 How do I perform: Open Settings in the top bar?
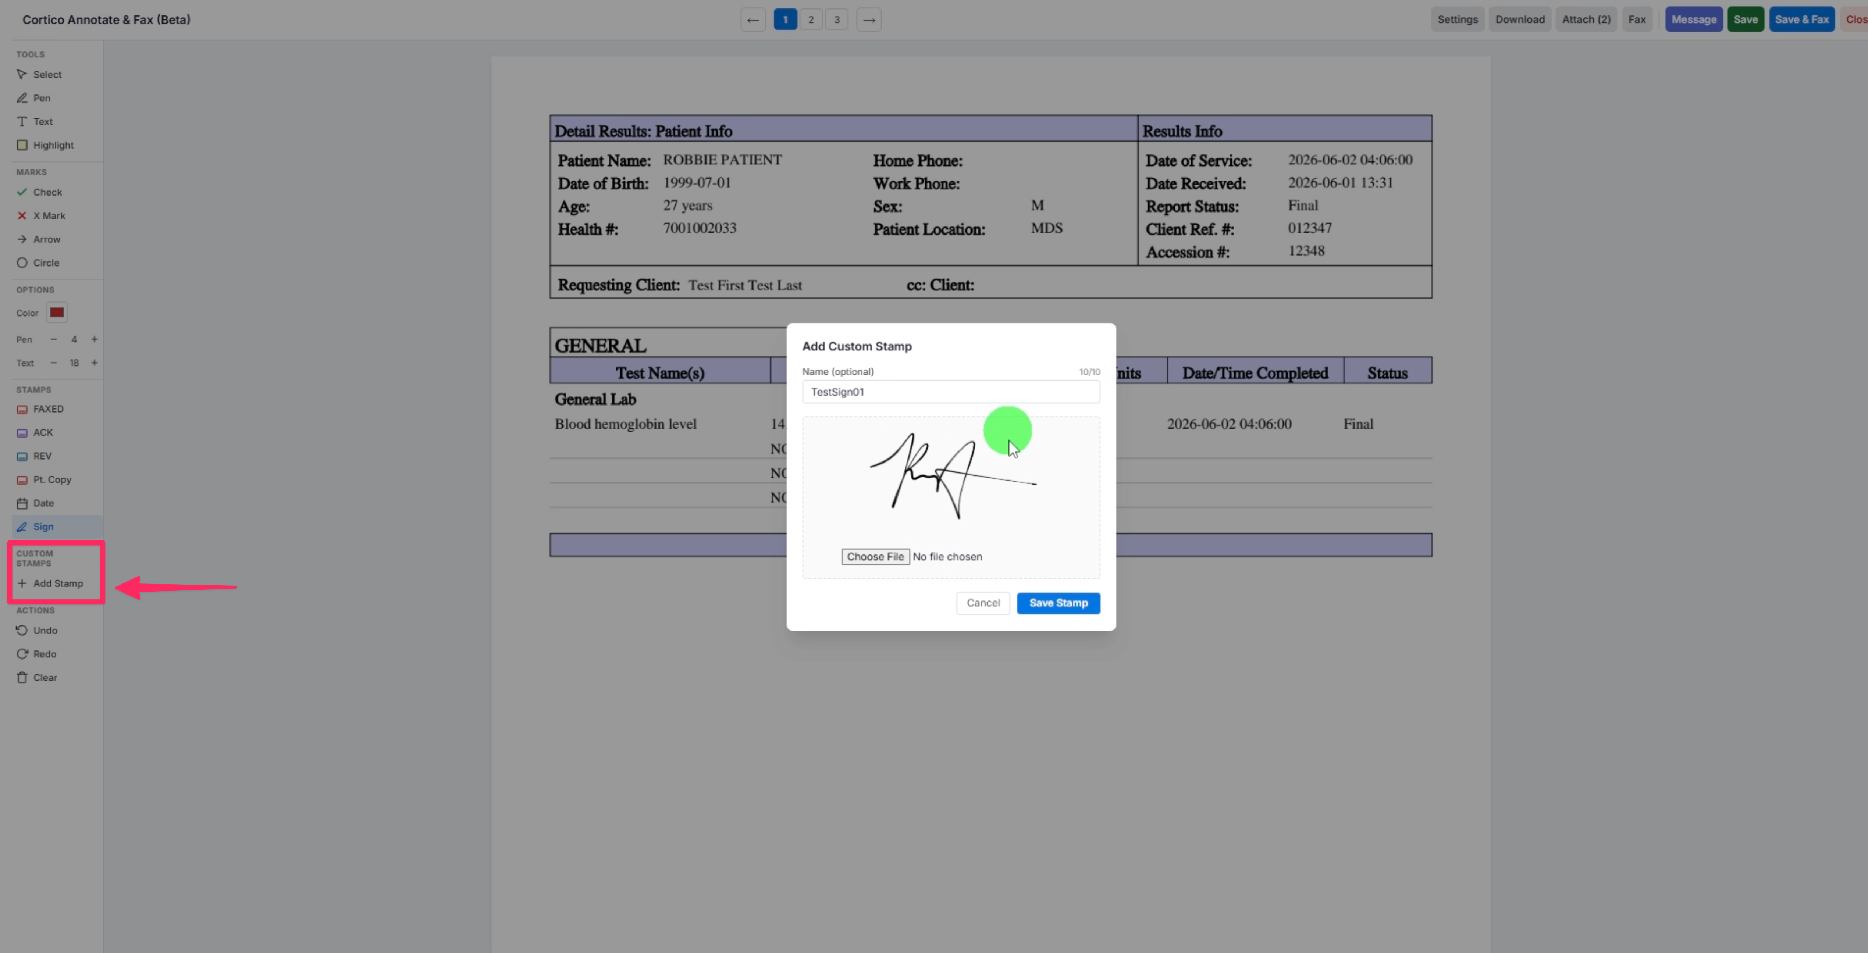click(1458, 19)
